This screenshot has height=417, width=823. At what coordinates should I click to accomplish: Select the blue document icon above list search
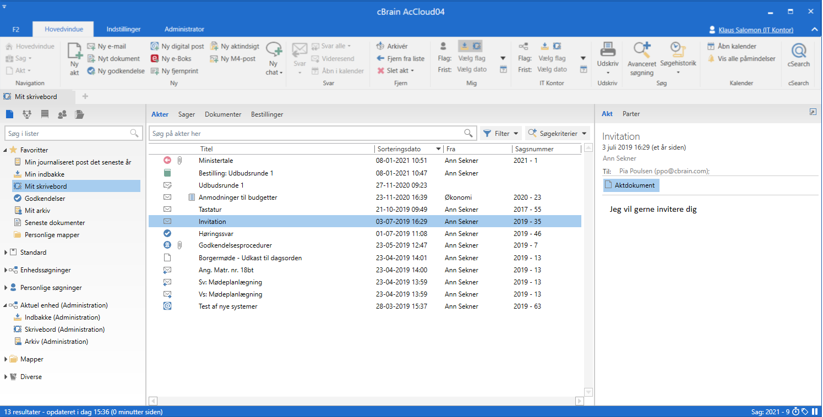(9, 114)
